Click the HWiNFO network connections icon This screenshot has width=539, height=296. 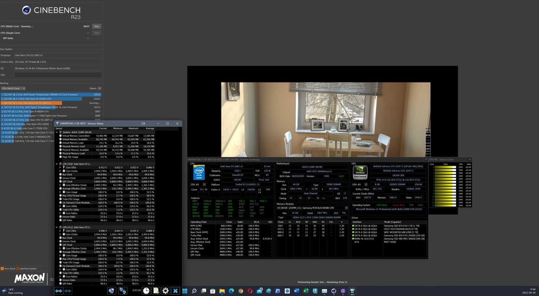point(123,291)
